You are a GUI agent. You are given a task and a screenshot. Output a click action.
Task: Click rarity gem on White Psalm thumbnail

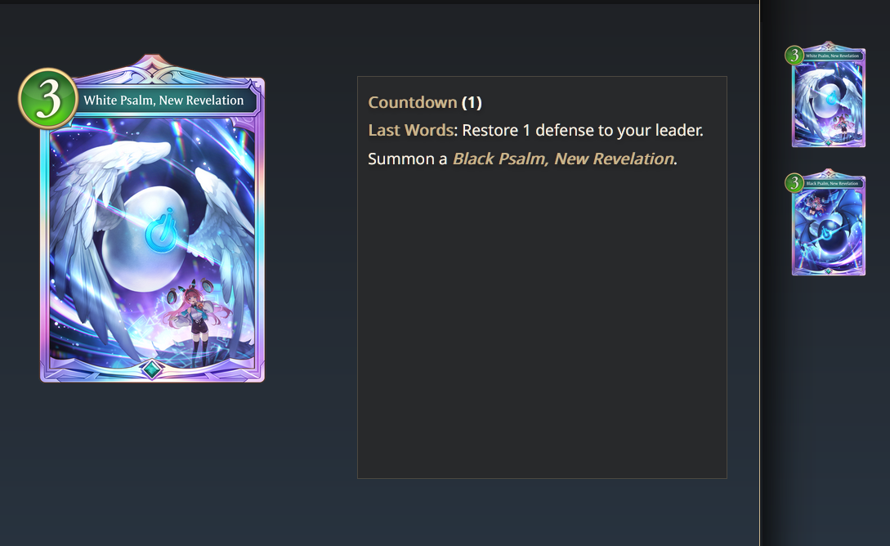click(828, 143)
